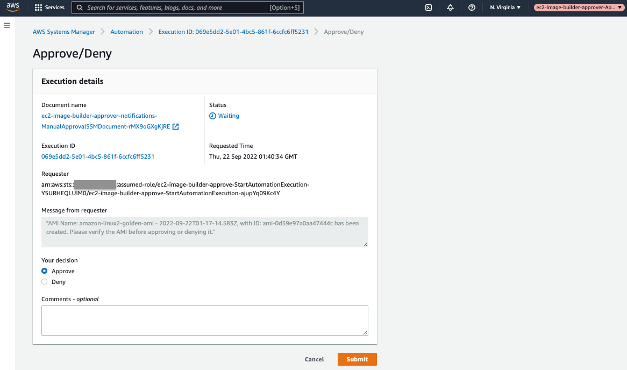This screenshot has width=627, height=370.
Task: Click the Execution details heading
Action: tap(73, 81)
